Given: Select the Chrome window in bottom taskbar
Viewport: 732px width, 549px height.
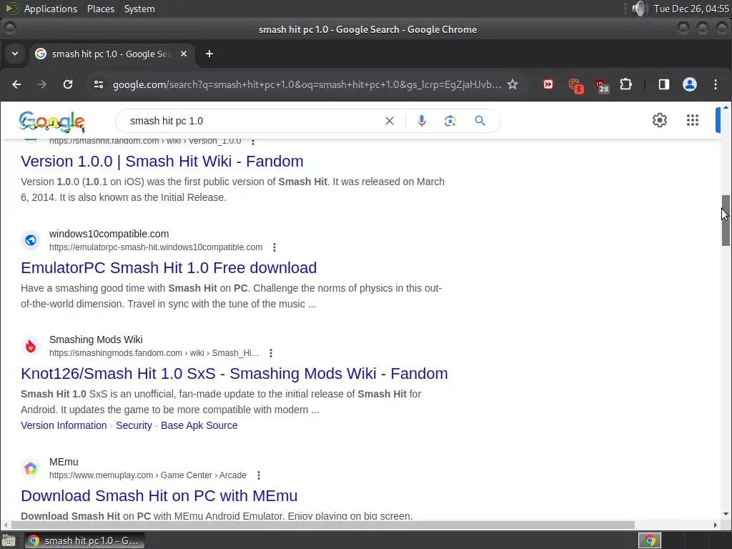Looking at the screenshot, I should 84,540.
